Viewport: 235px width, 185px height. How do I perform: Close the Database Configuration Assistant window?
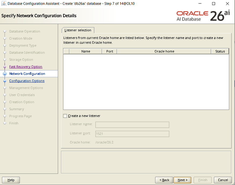click(227, 3)
